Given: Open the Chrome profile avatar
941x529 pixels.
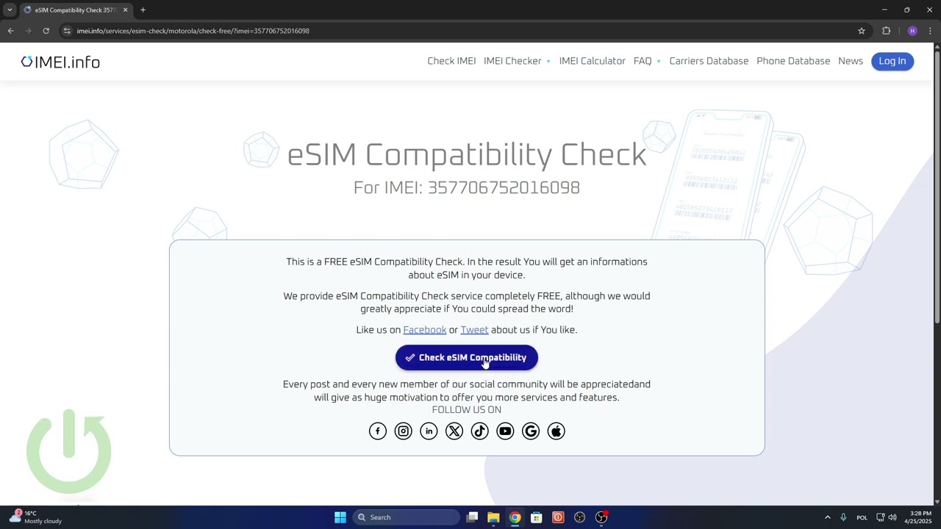Looking at the screenshot, I should click(x=912, y=31).
